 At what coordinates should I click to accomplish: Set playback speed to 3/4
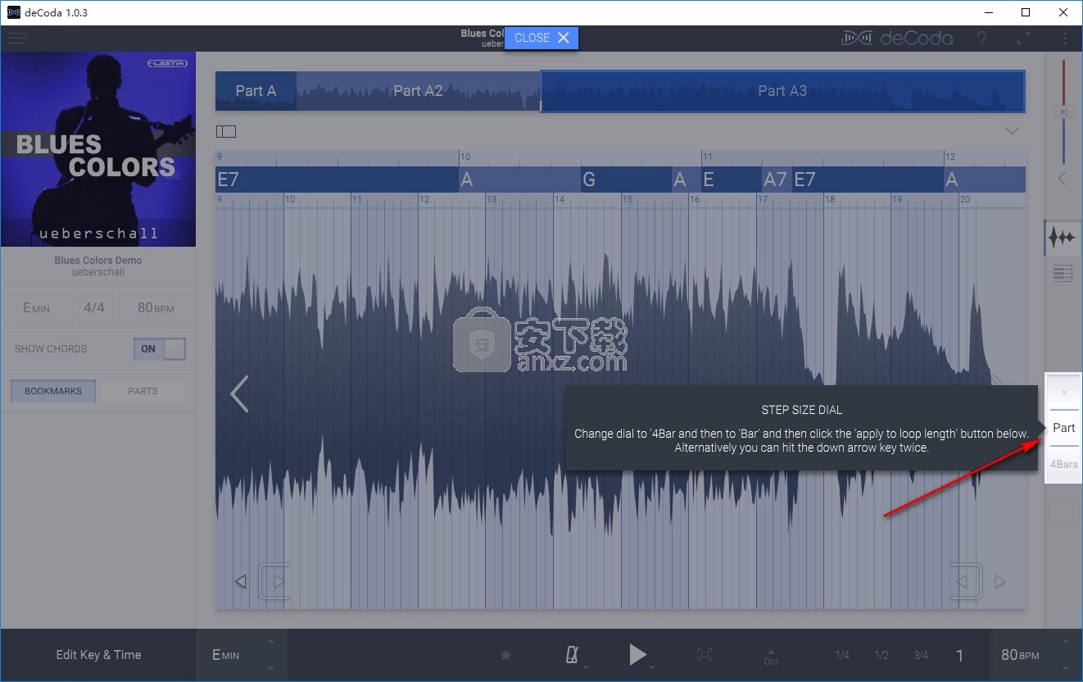[921, 655]
